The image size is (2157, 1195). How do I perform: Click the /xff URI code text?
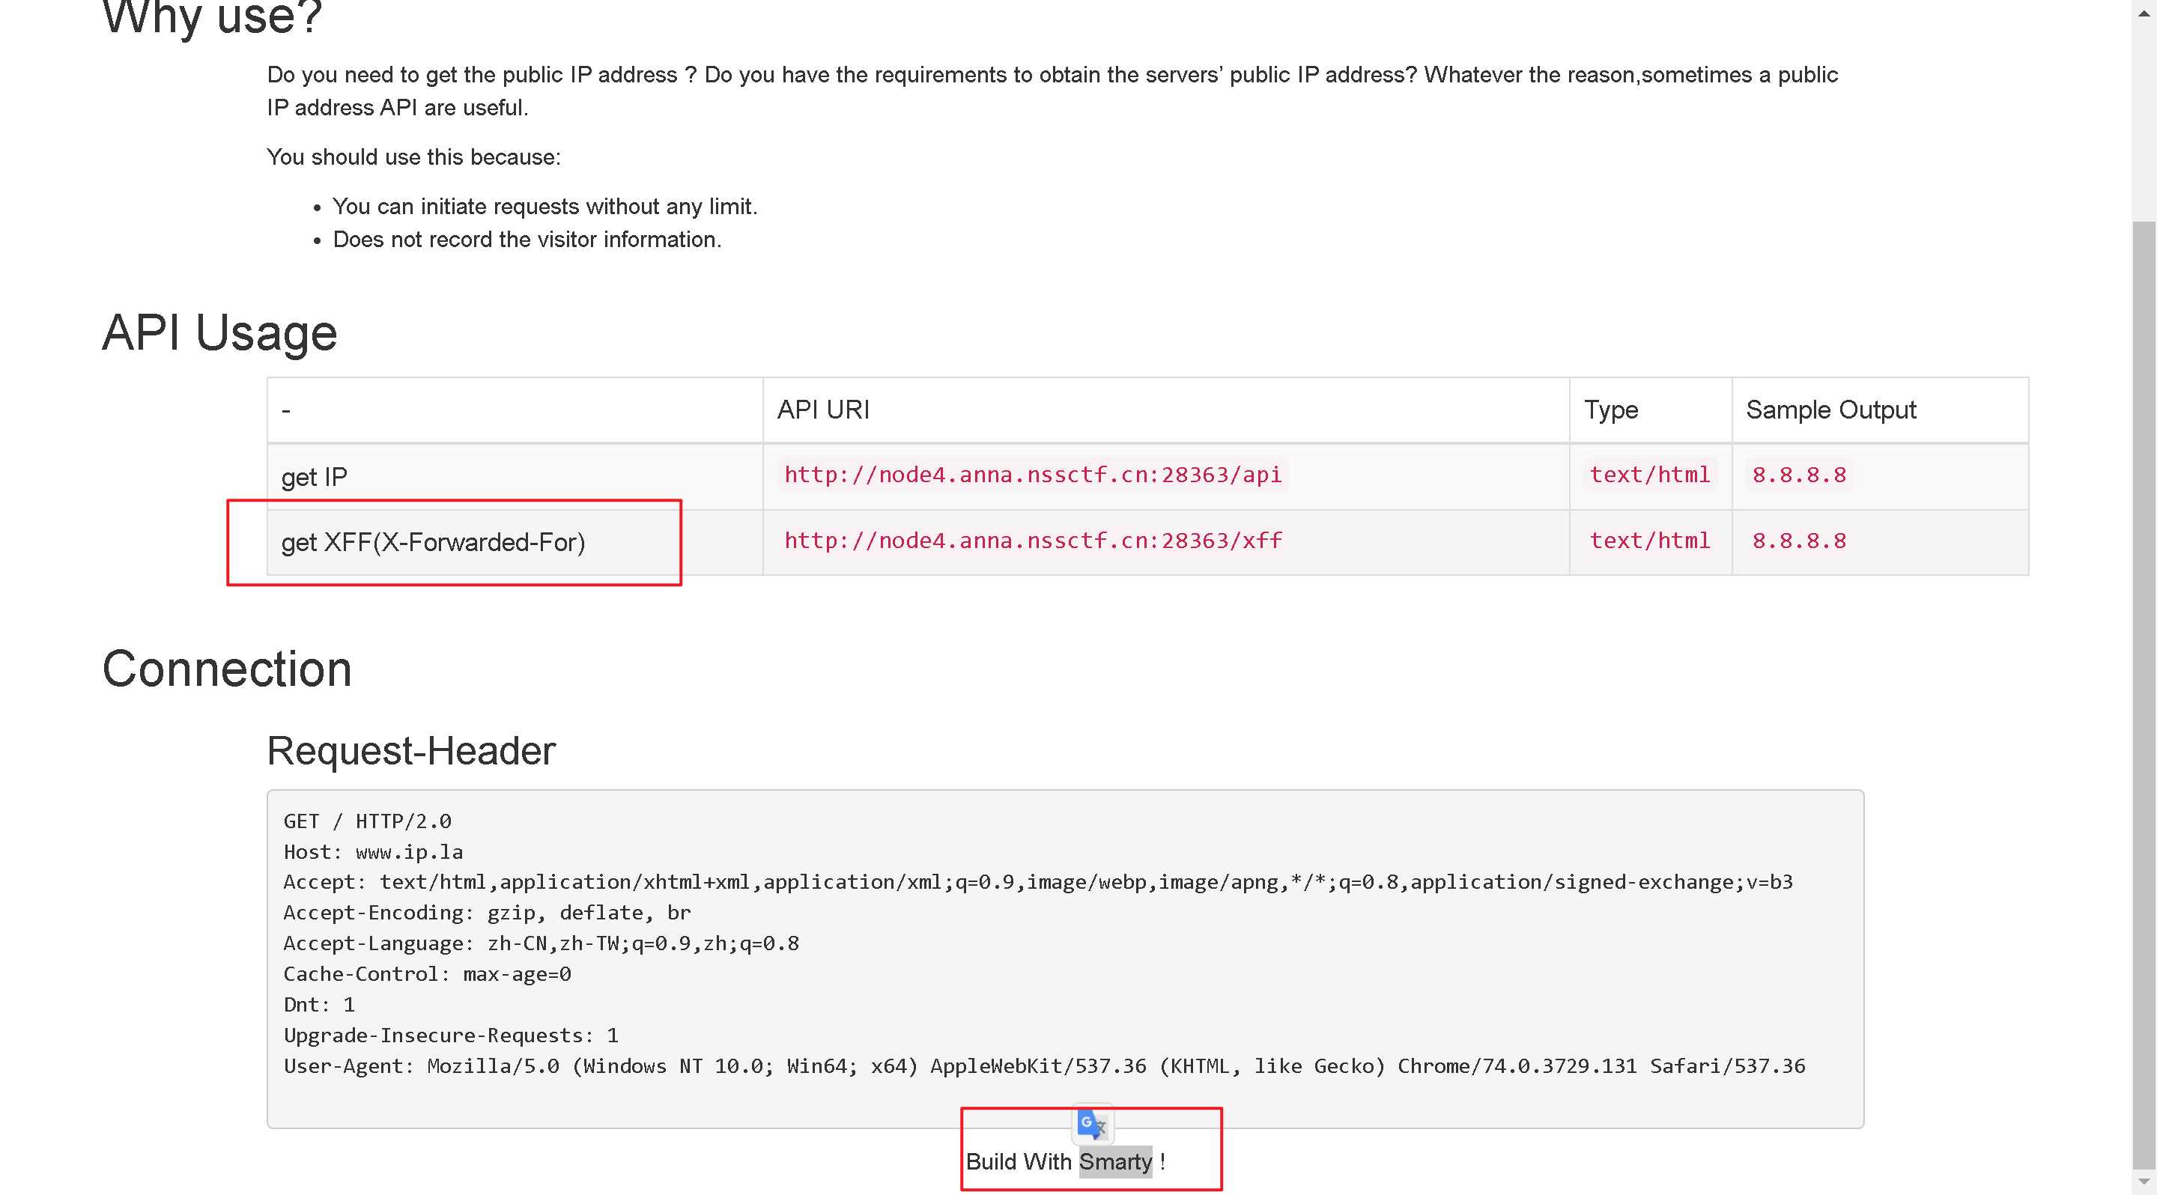tap(1031, 541)
